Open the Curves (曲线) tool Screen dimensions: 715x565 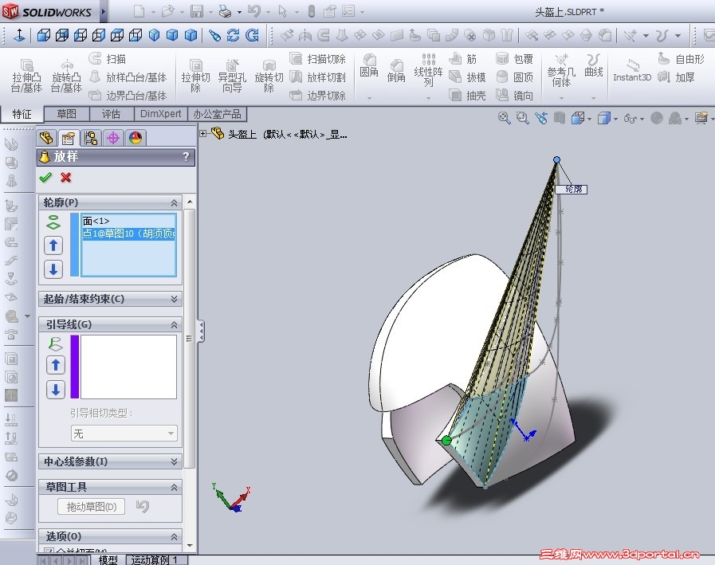coord(594,65)
